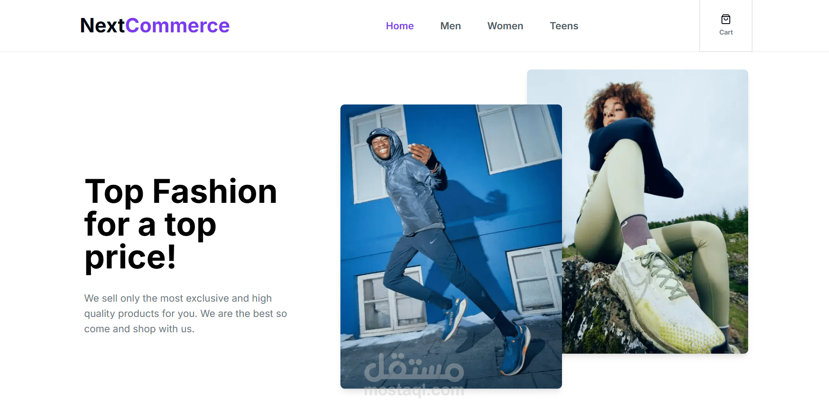The width and height of the screenshot is (829, 407).
Task: Open the NextCommerce logo homepage link
Action: pyautogui.click(x=155, y=25)
